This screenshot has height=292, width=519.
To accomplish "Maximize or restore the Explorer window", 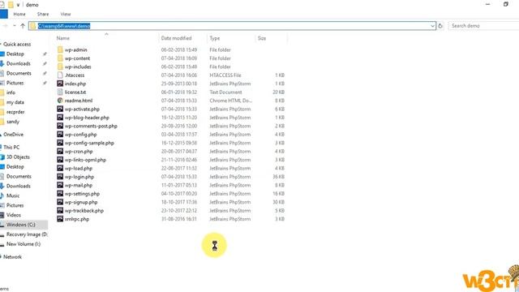I will 505,4.
